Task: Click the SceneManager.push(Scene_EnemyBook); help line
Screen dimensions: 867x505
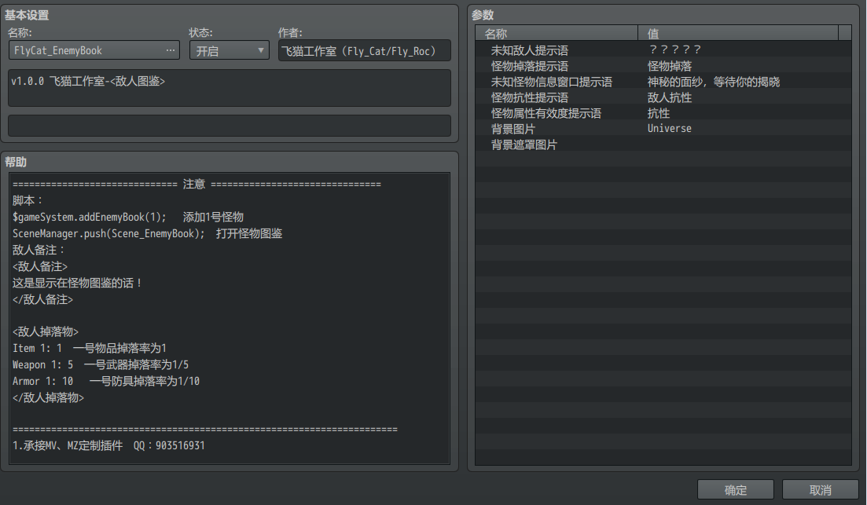Action: 147,233
